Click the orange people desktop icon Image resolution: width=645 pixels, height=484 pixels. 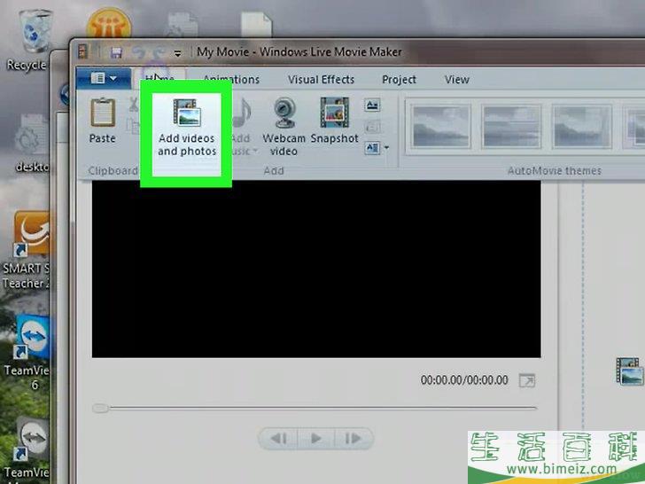pos(109,24)
